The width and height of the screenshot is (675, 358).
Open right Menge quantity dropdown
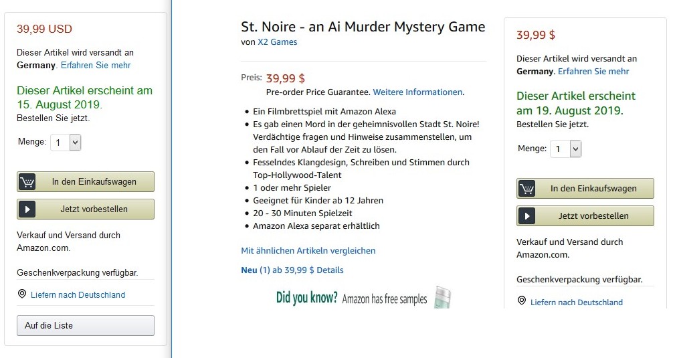[x=567, y=149]
